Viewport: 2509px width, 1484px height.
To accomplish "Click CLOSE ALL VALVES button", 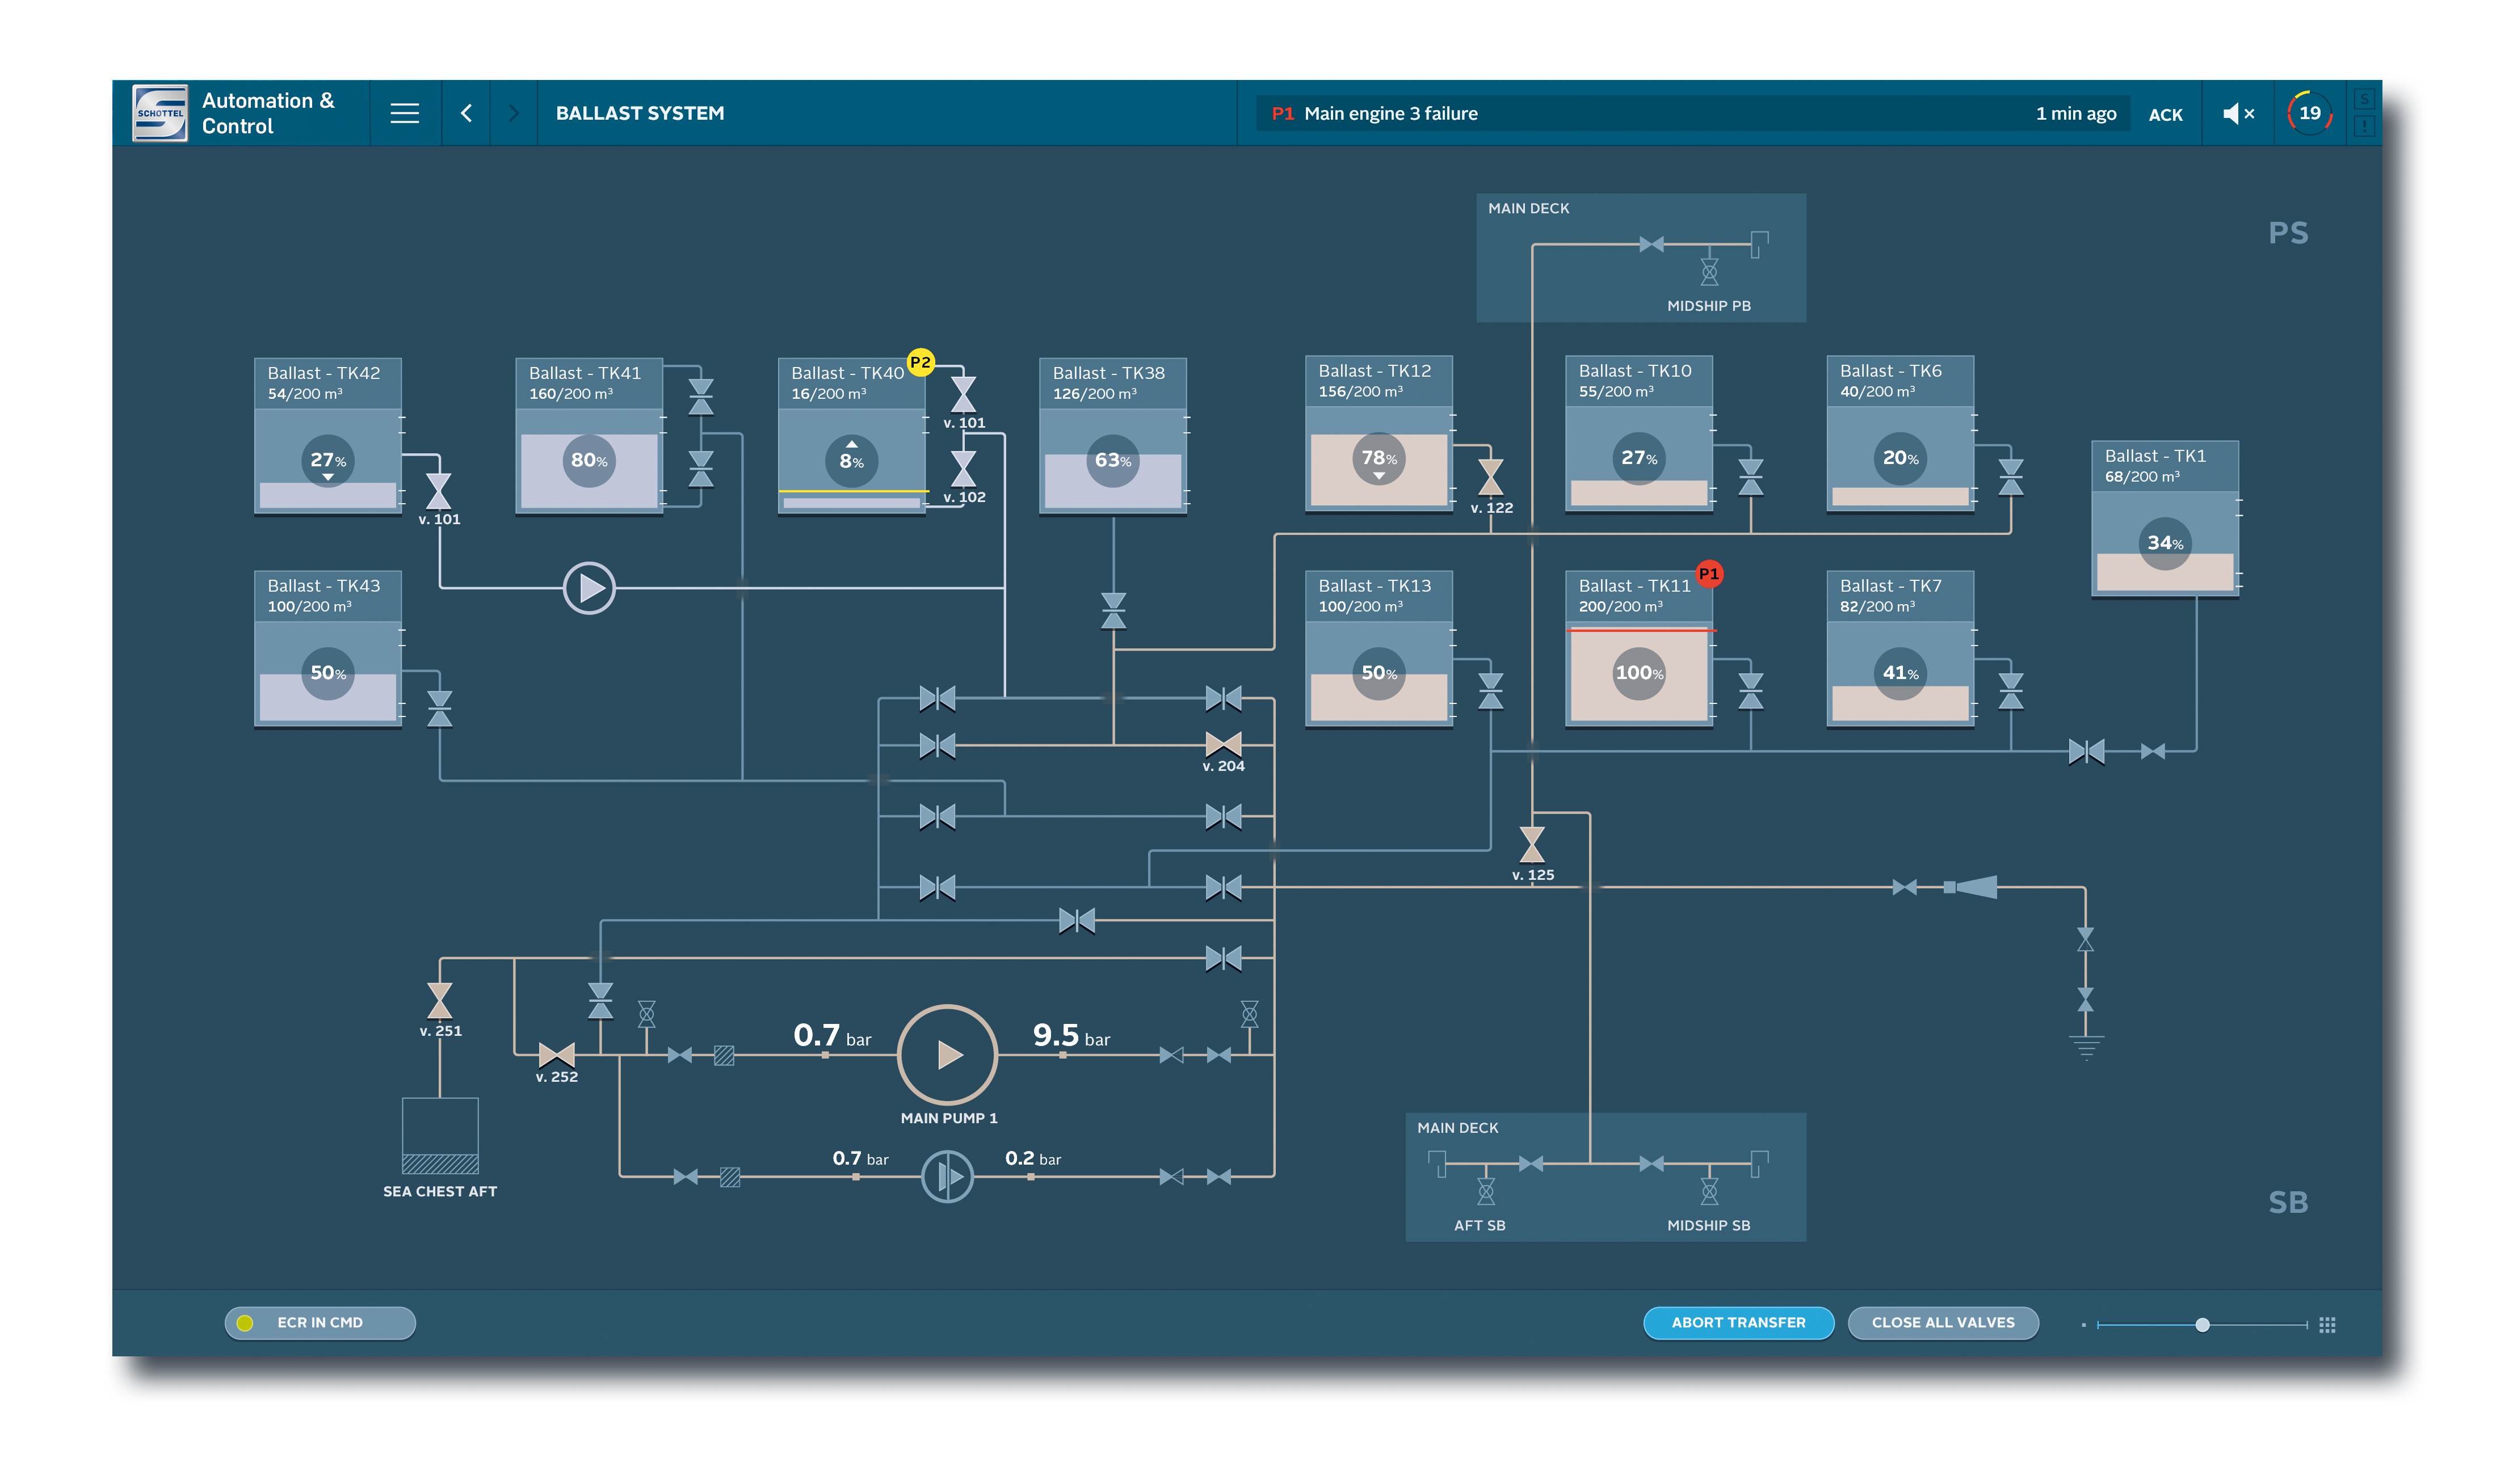I will point(1942,1322).
